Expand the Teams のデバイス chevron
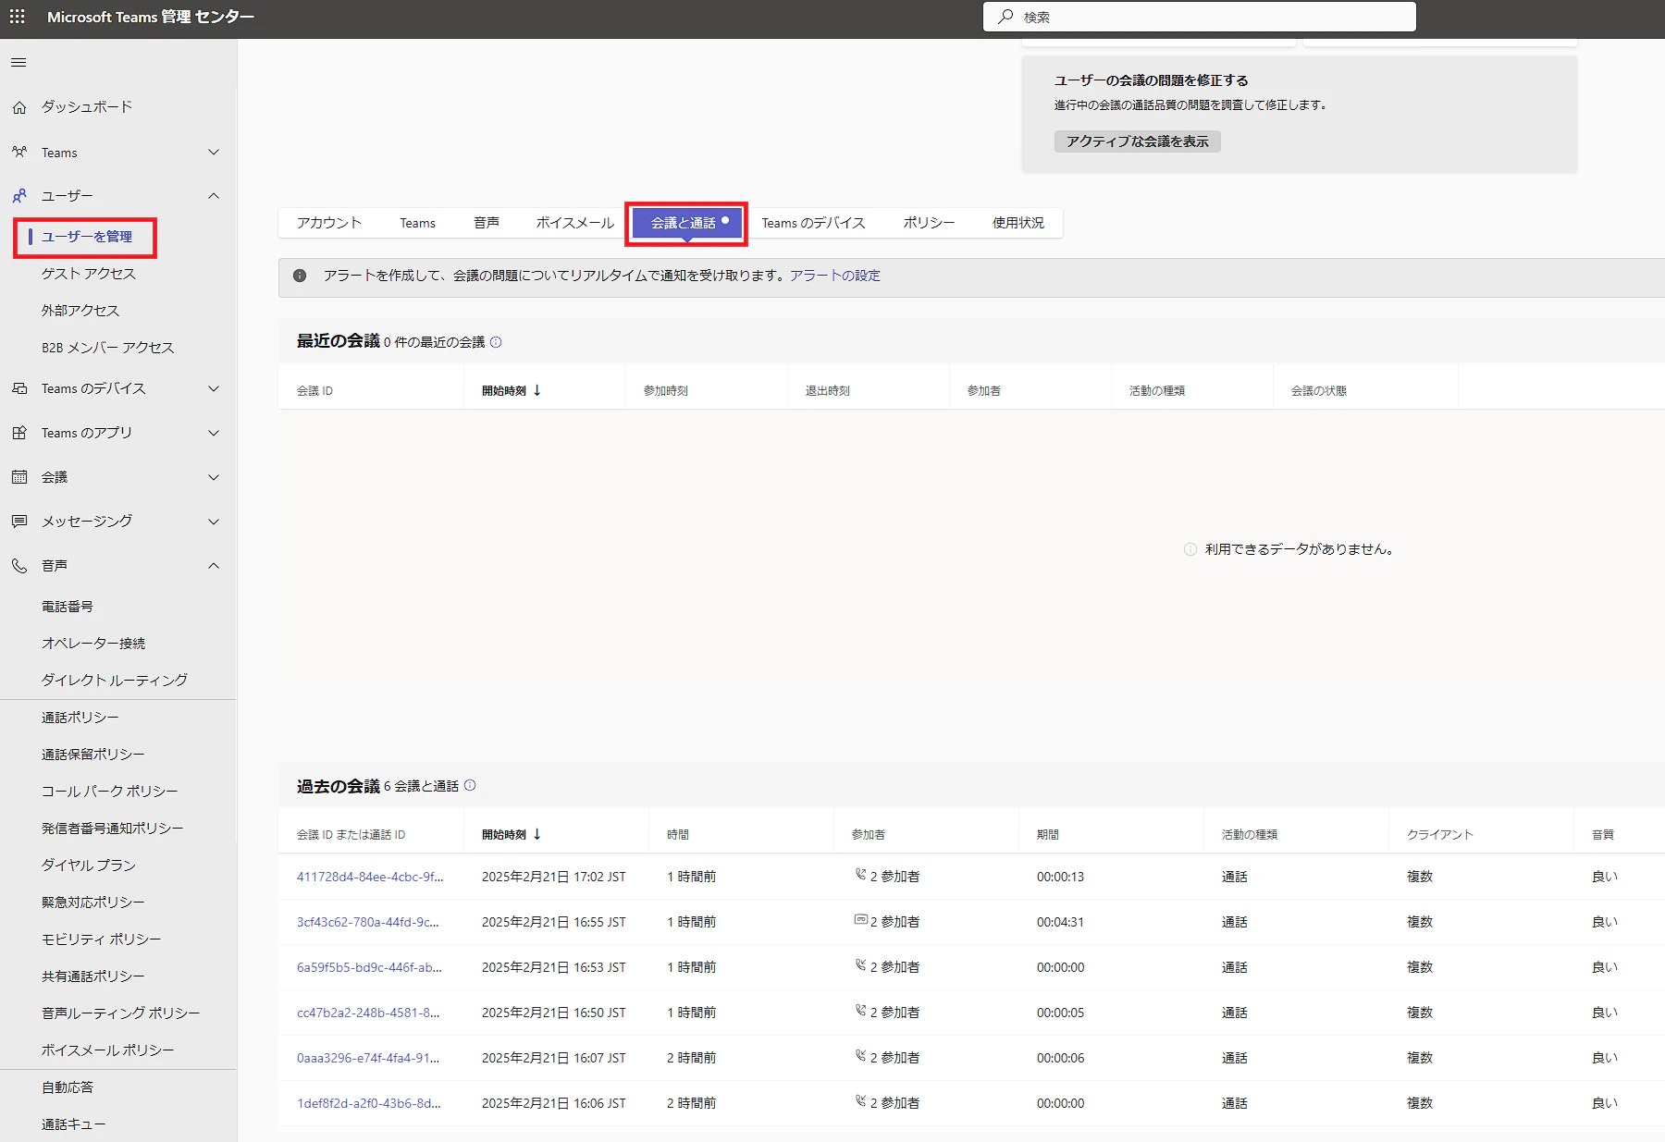 pos(214,388)
